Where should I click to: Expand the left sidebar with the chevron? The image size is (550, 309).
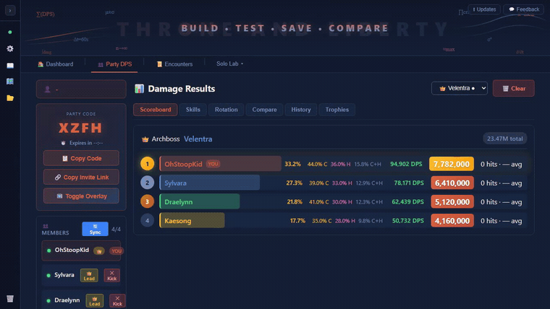point(10,11)
